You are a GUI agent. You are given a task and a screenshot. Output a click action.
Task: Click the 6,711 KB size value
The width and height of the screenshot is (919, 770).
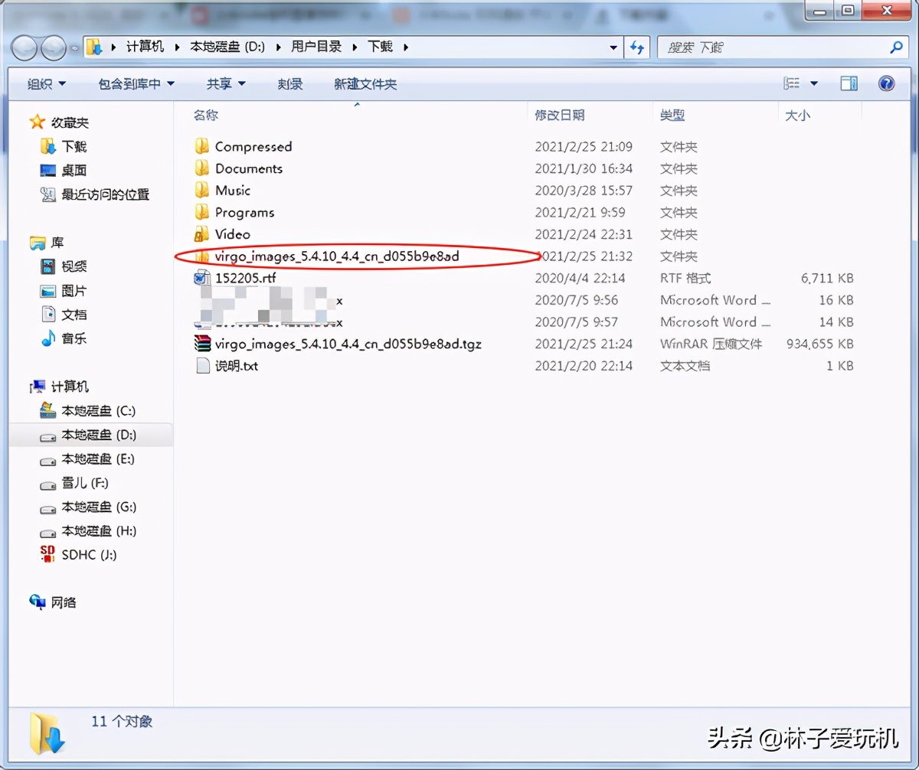click(827, 279)
